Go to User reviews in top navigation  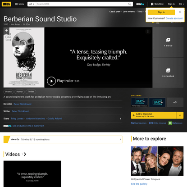129,12
